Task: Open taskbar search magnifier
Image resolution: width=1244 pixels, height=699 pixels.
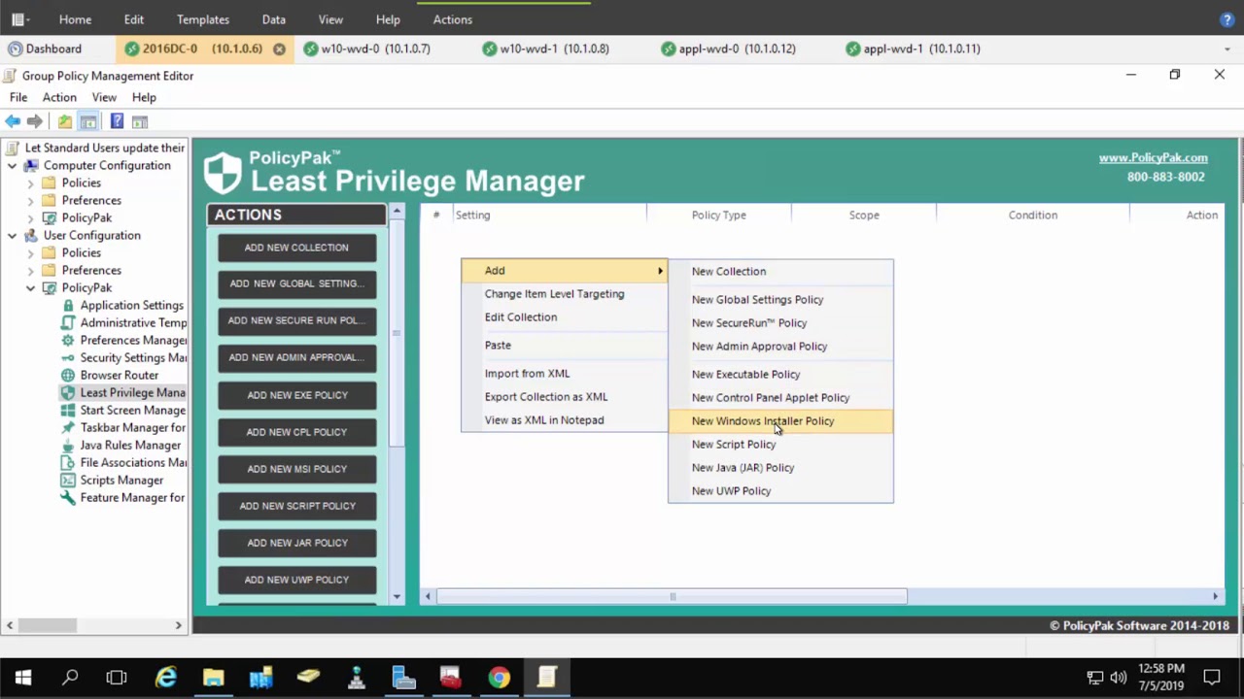Action: pyautogui.click(x=70, y=677)
